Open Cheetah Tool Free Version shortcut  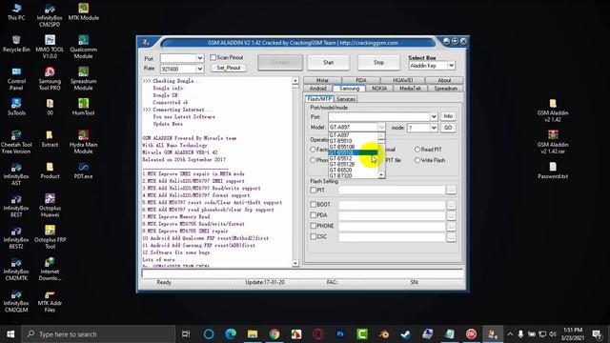pos(16,142)
